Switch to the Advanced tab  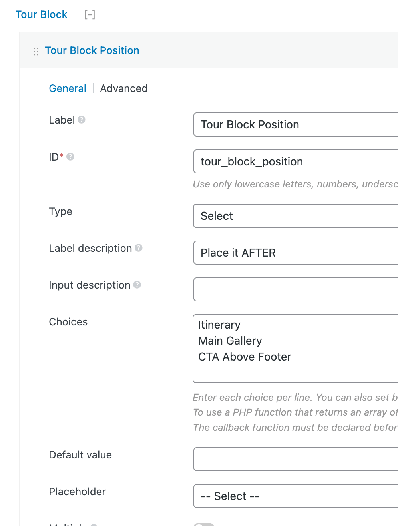pyautogui.click(x=124, y=88)
